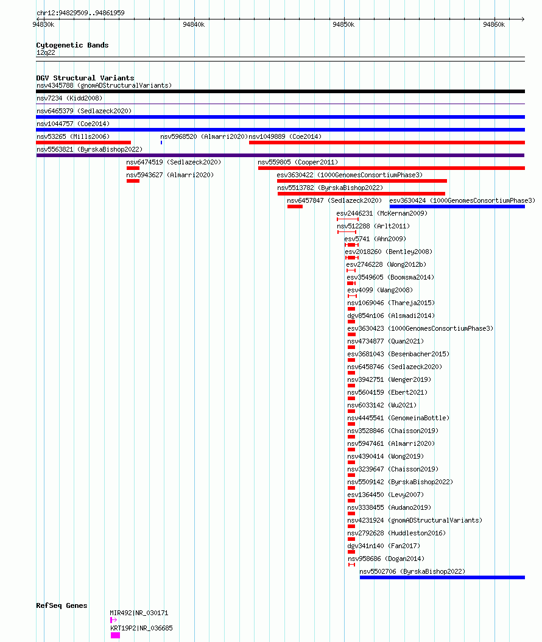
Task: Click the 12q22 cytogenetic band label
Action: coord(46,52)
